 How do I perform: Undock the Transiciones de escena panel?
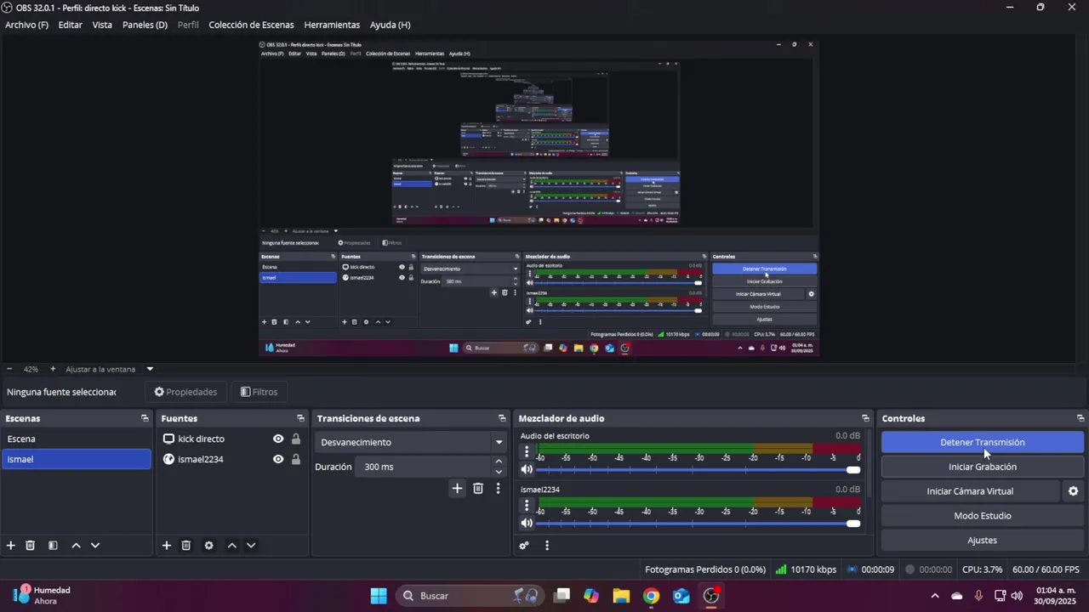pos(502,418)
